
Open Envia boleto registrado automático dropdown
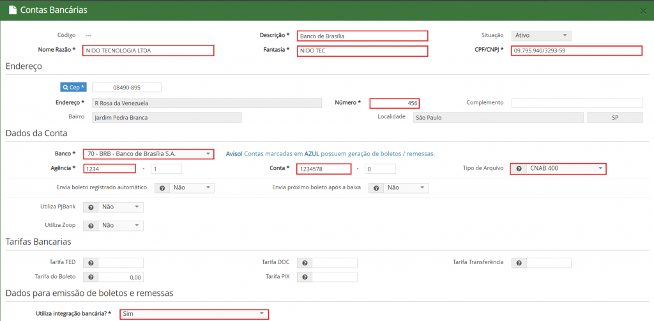click(192, 188)
